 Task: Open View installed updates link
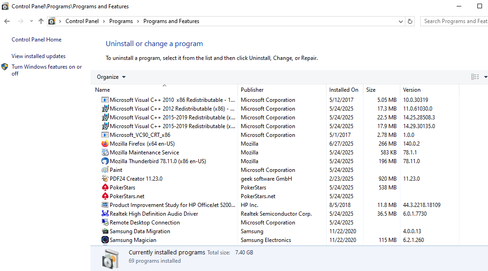[x=39, y=56]
